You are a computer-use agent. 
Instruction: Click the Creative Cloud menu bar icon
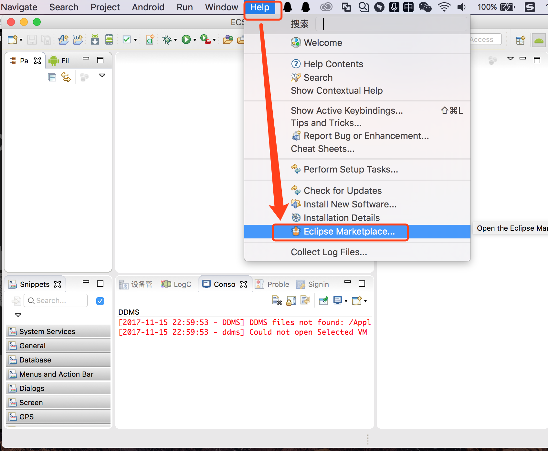click(326, 7)
